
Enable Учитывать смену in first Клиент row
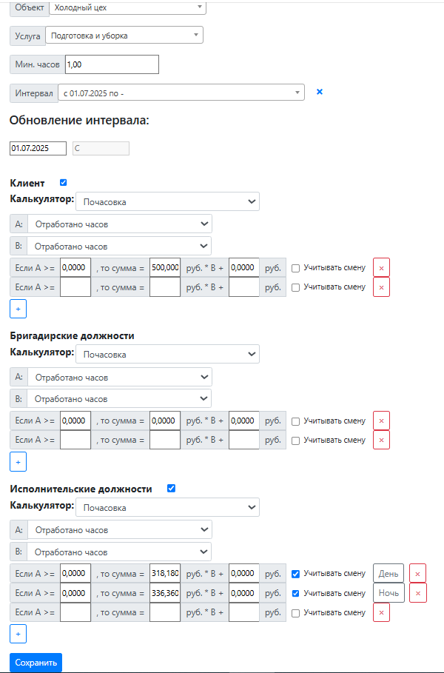[x=296, y=267]
